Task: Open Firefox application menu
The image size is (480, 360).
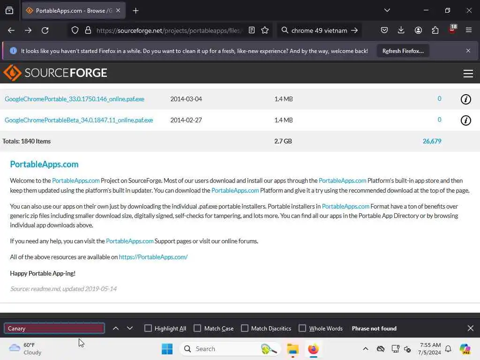Action: pyautogui.click(x=469, y=30)
